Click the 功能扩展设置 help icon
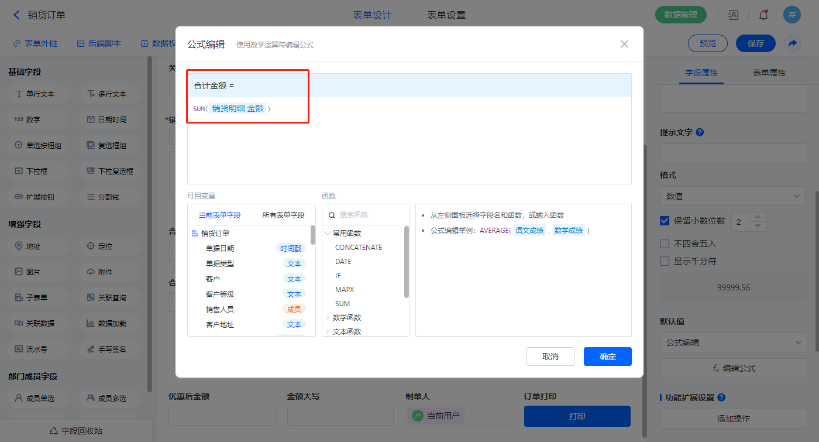This screenshot has width=819, height=442. (x=721, y=398)
